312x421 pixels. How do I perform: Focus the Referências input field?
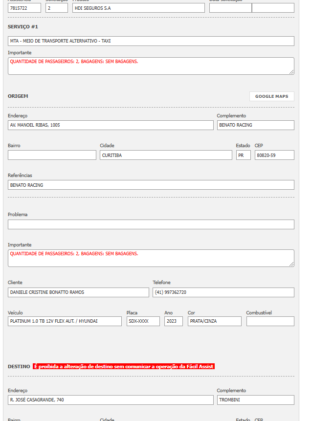pos(151,185)
